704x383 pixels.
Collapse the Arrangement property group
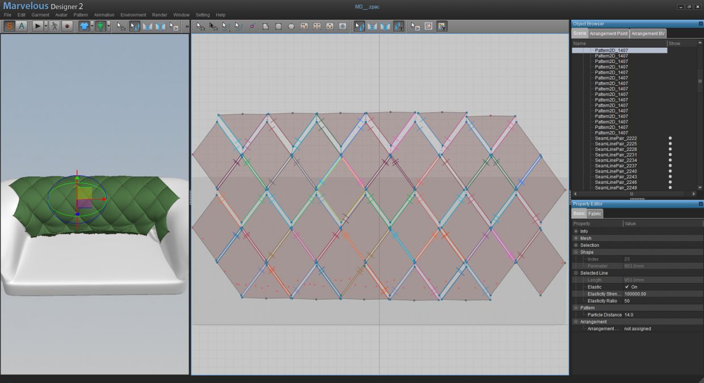pos(576,322)
